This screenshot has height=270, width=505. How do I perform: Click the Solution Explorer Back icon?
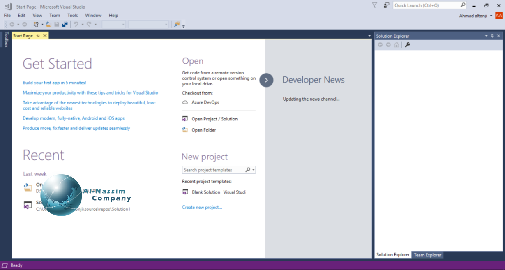coord(380,45)
